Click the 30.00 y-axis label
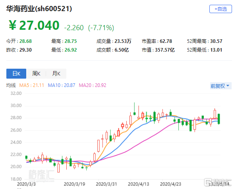Image resolution: width=234 pixels, height=189 pixels. 16,106
